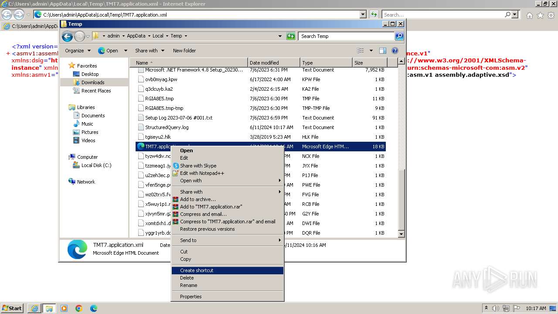Click the Temp search magnifier icon
Image resolution: width=558 pixels, height=314 pixels.
coord(399,36)
